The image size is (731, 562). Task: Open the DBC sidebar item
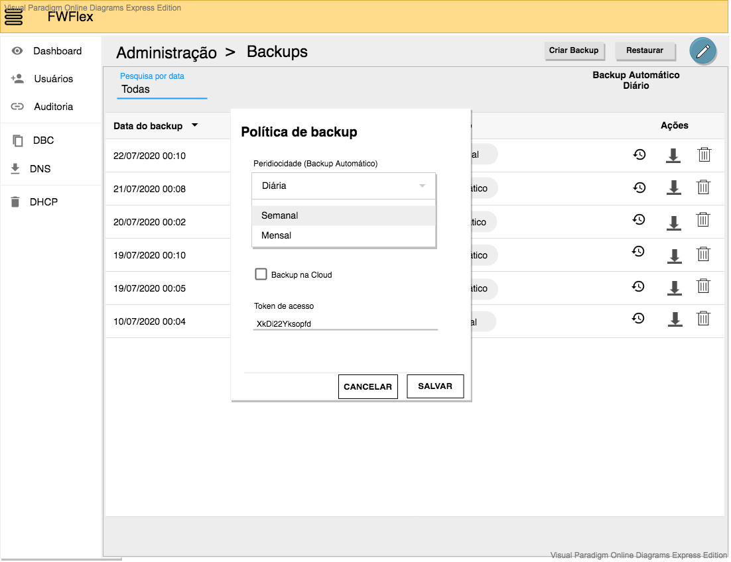coord(43,140)
